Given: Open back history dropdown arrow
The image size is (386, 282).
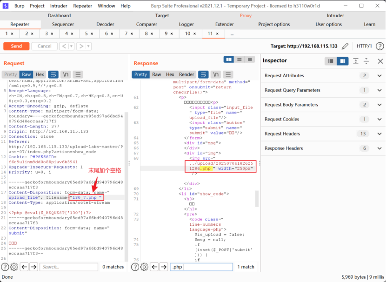Looking at the screenshot, I should [72, 46].
